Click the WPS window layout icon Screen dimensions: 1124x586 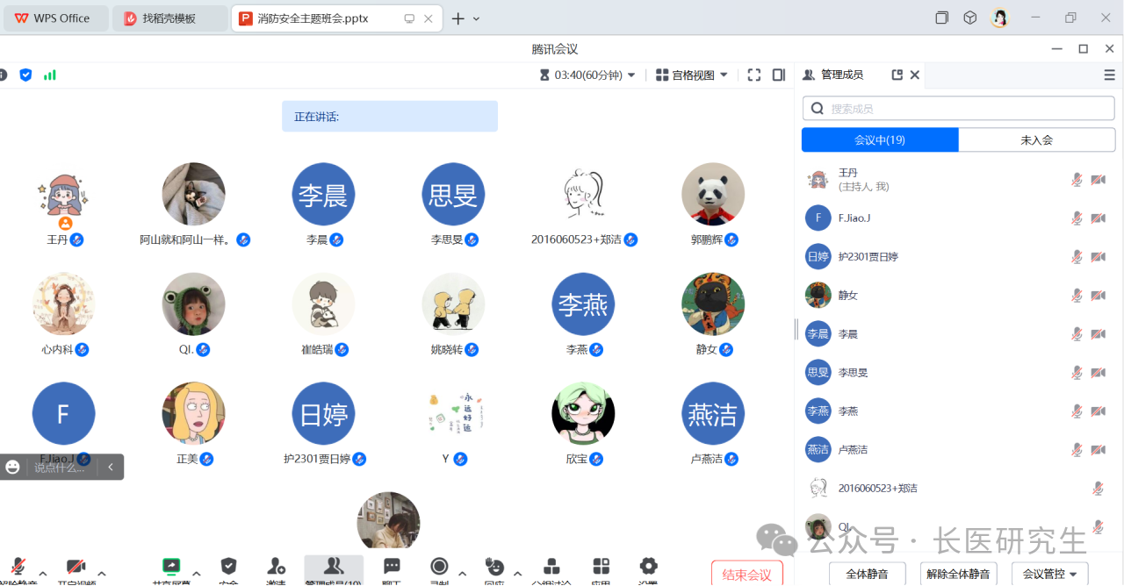tap(941, 18)
